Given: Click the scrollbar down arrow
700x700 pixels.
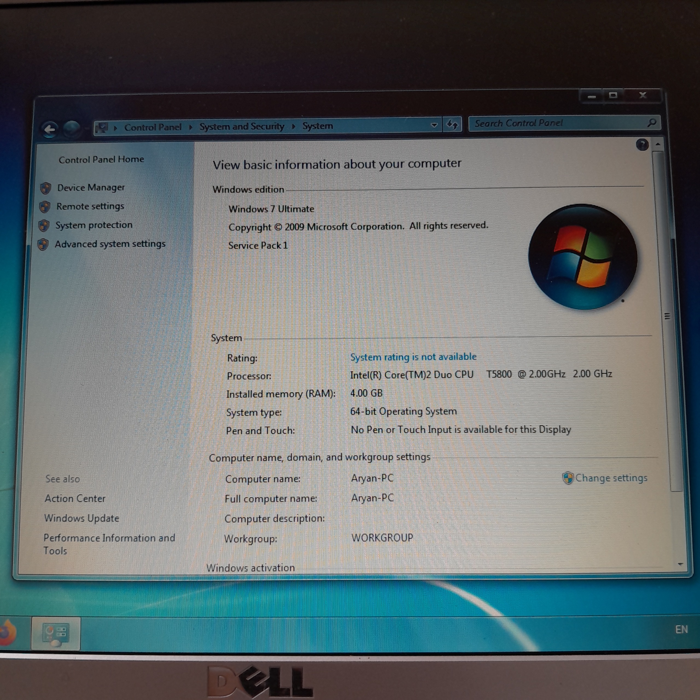Looking at the screenshot, I should click(x=680, y=564).
